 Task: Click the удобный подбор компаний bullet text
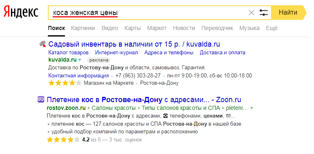pyautogui.click(x=125, y=132)
